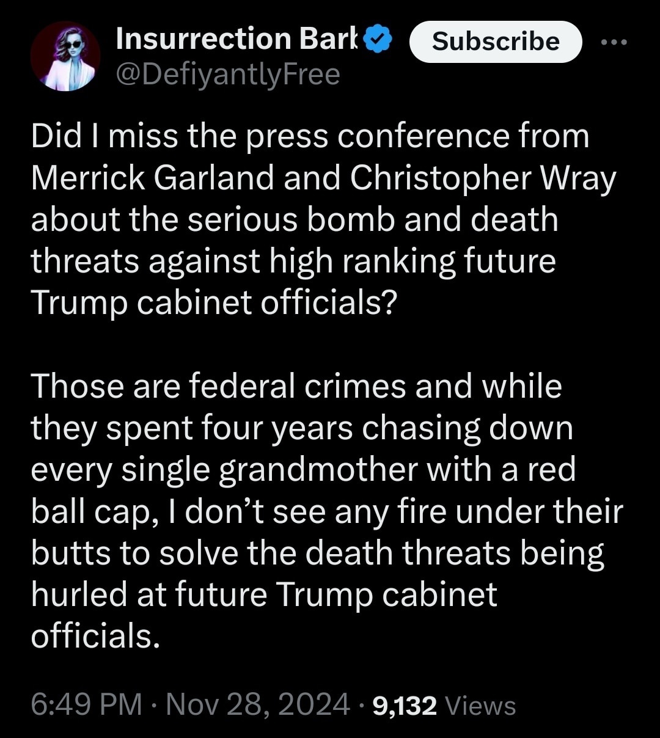Open the Insurrection Barb profile avatar
This screenshot has height=738, width=660.
[x=65, y=56]
